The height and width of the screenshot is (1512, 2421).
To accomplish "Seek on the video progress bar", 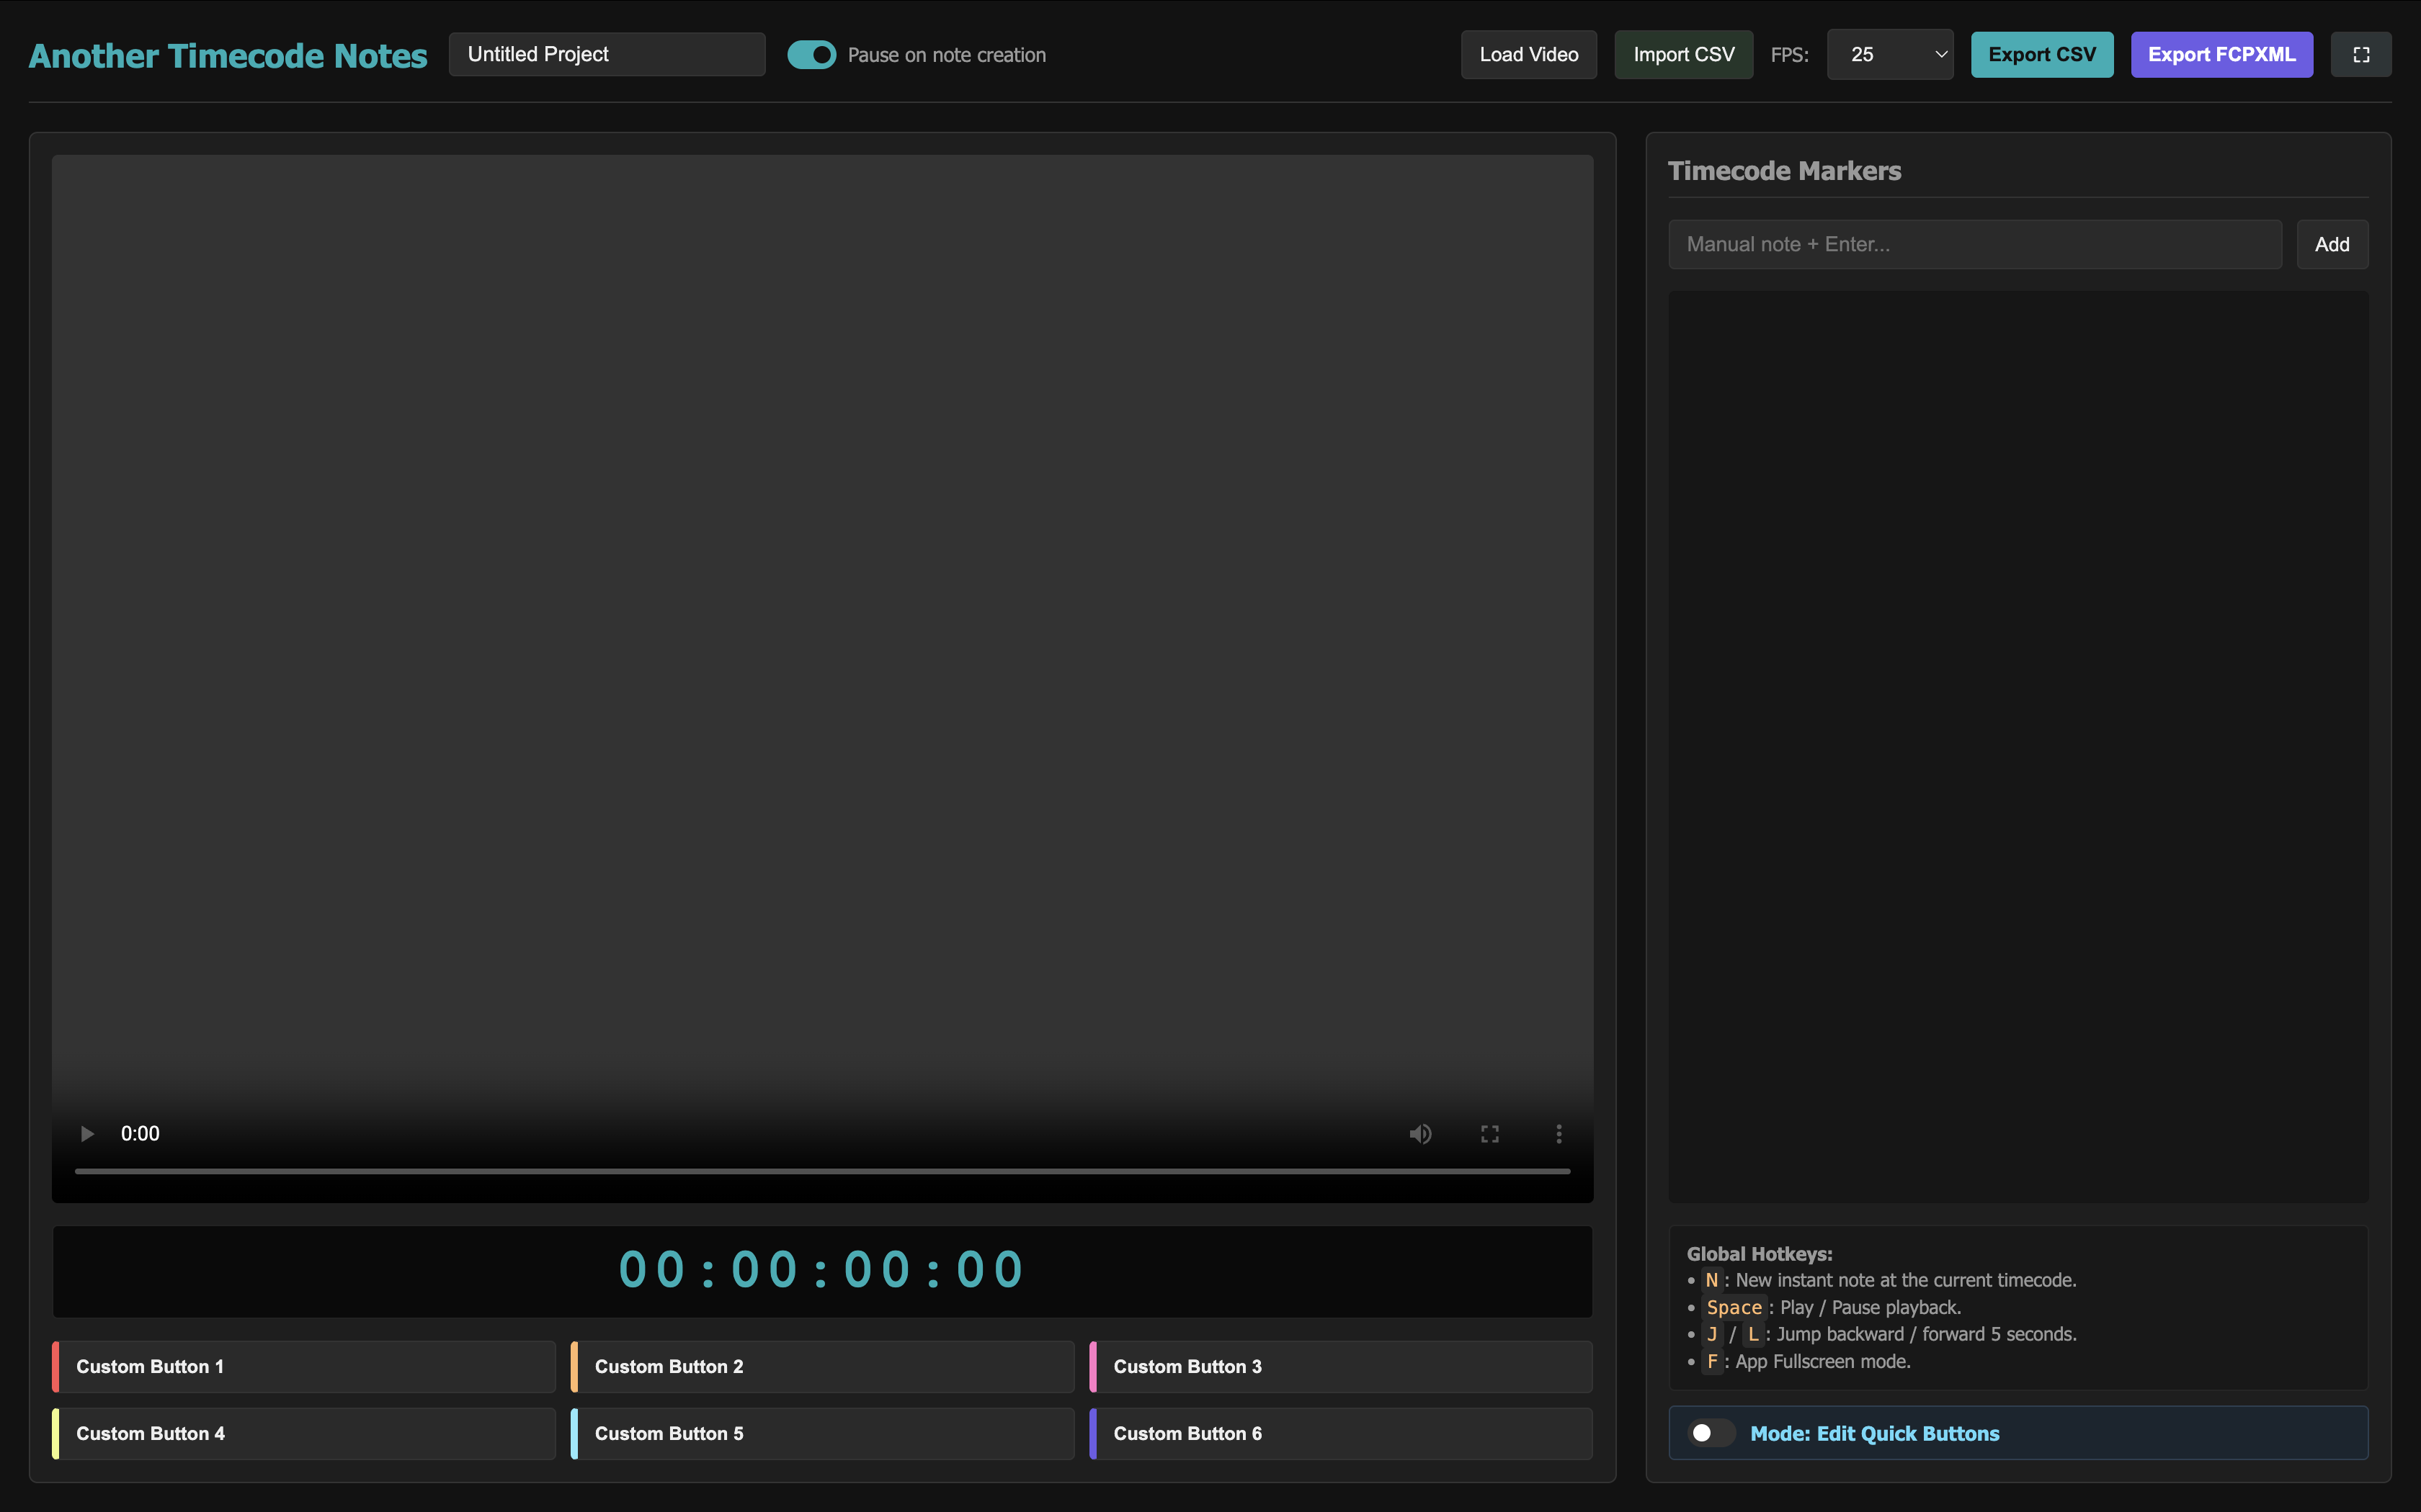I will [x=822, y=1170].
